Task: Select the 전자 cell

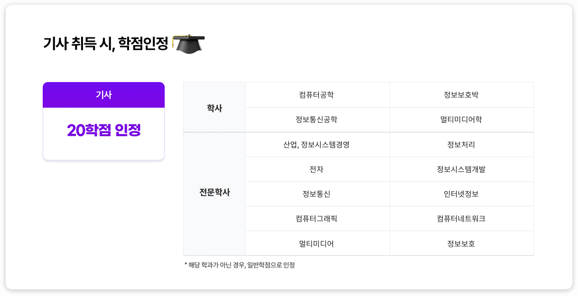Action: (x=317, y=169)
